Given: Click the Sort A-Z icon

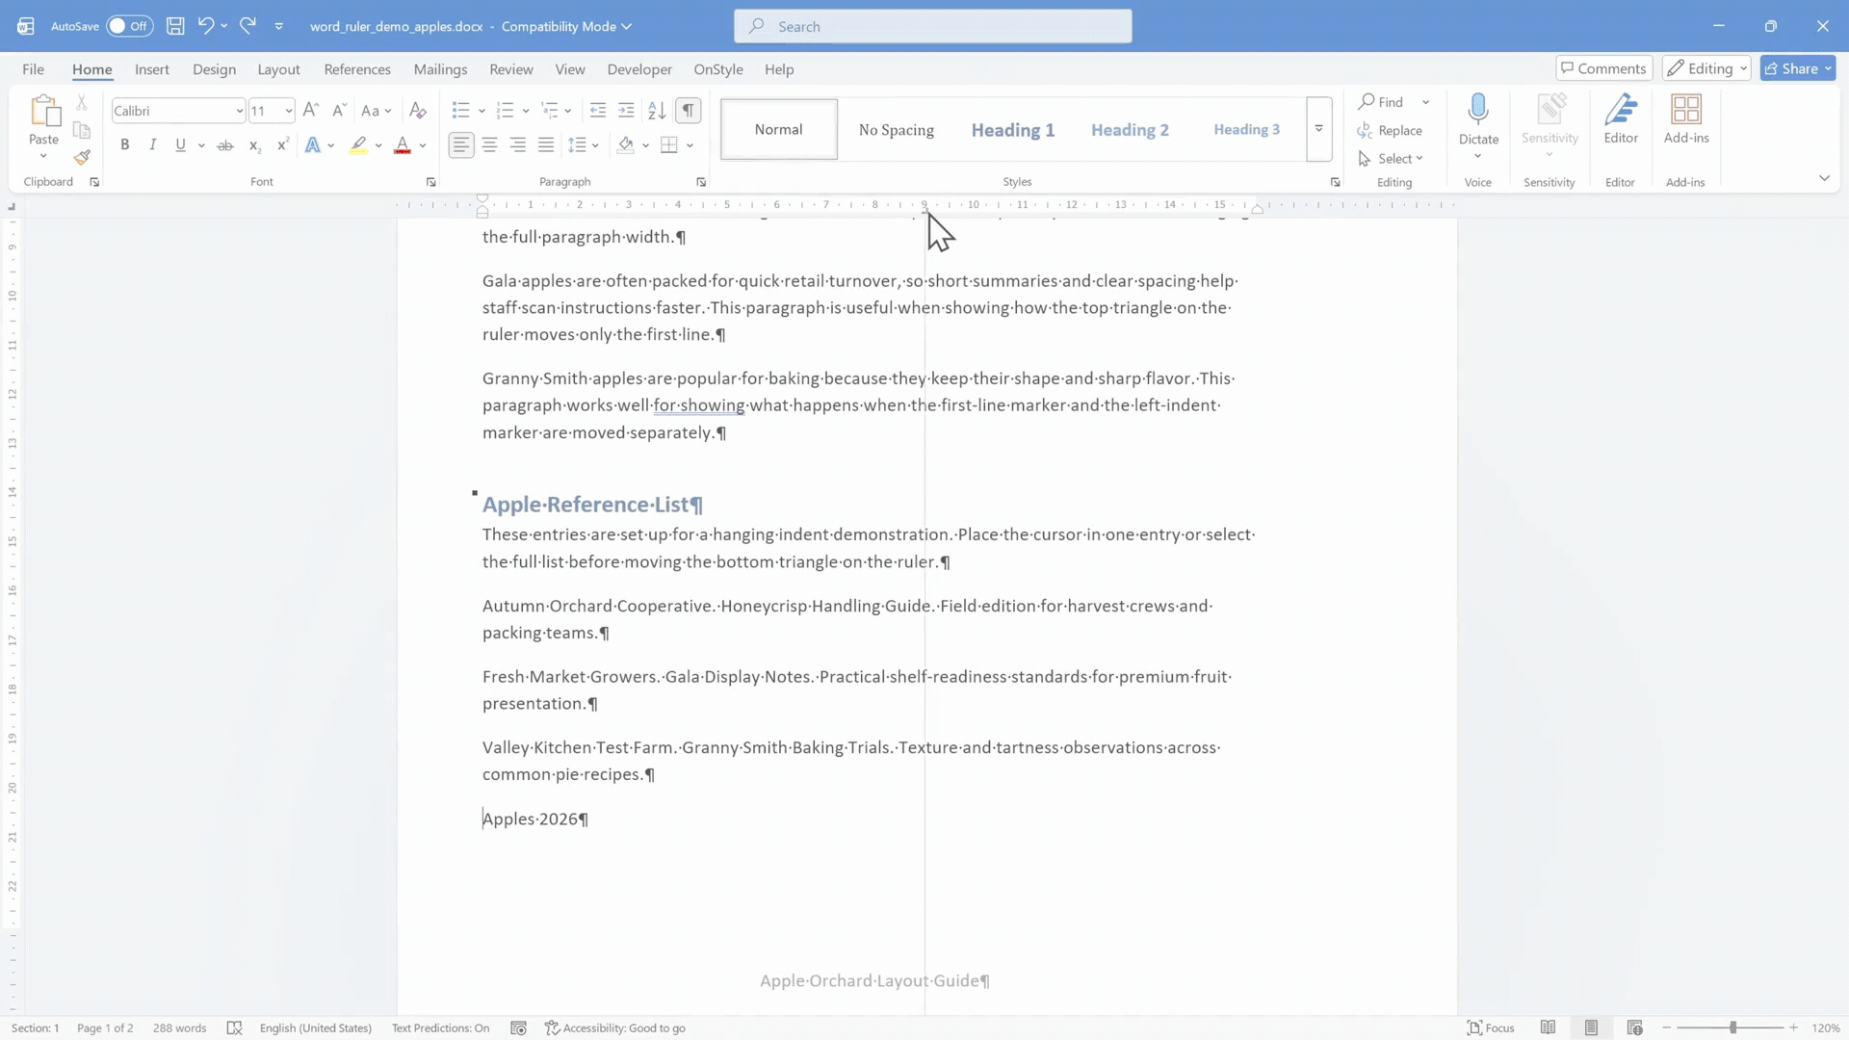Looking at the screenshot, I should (x=657, y=111).
